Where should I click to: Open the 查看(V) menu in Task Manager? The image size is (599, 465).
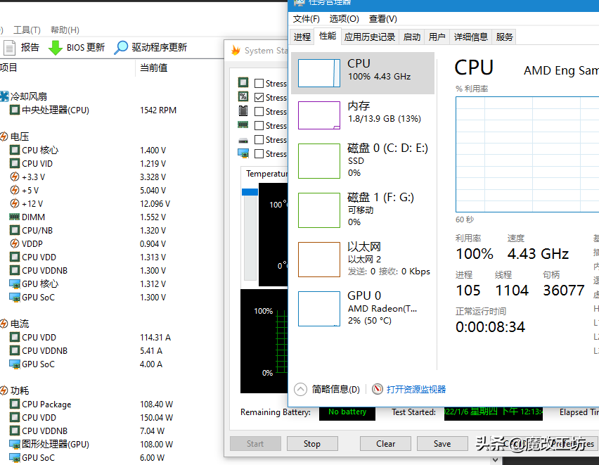click(x=382, y=19)
